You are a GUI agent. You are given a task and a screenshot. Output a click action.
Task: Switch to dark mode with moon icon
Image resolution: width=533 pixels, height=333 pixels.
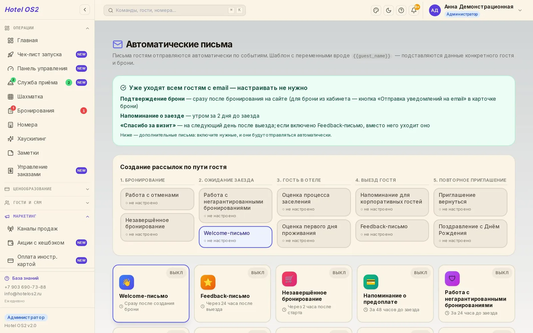pos(388,10)
